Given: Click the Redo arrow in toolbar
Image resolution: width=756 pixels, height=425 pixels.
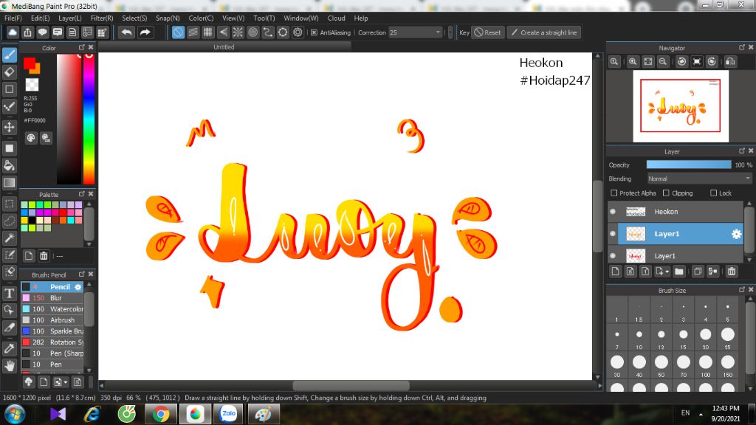Looking at the screenshot, I should point(145,32).
